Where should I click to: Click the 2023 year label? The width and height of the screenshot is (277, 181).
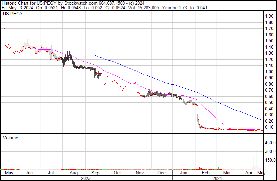click(86, 178)
